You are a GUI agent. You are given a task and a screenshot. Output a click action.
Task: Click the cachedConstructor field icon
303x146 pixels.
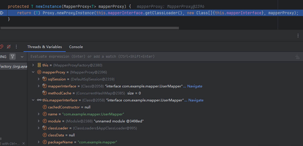click(45, 107)
